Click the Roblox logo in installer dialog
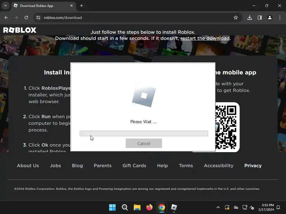The height and width of the screenshot is (214, 286). [144, 95]
